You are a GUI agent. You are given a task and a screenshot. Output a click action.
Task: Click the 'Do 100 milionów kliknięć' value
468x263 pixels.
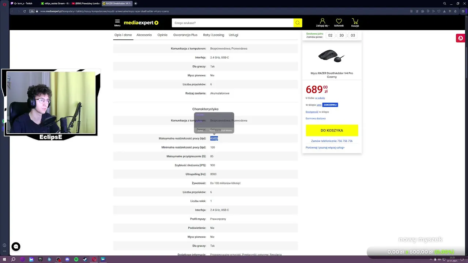pyautogui.click(x=225, y=183)
